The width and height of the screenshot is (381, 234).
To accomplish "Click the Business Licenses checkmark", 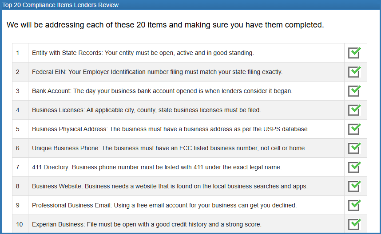I will 354,110.
